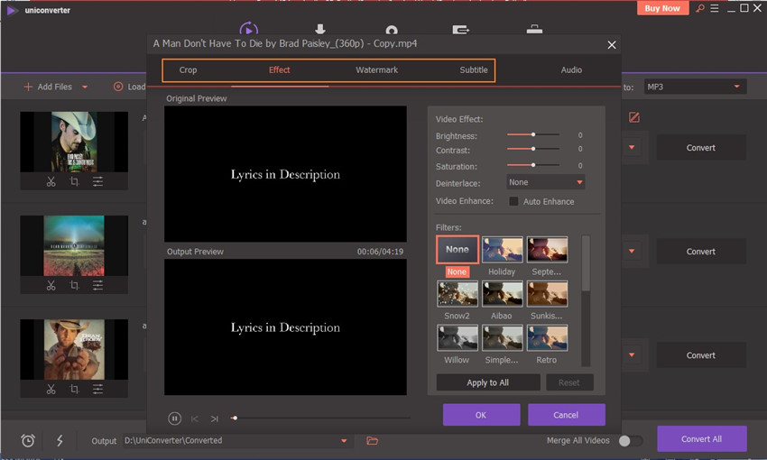Click the key registration icon

click(700, 8)
